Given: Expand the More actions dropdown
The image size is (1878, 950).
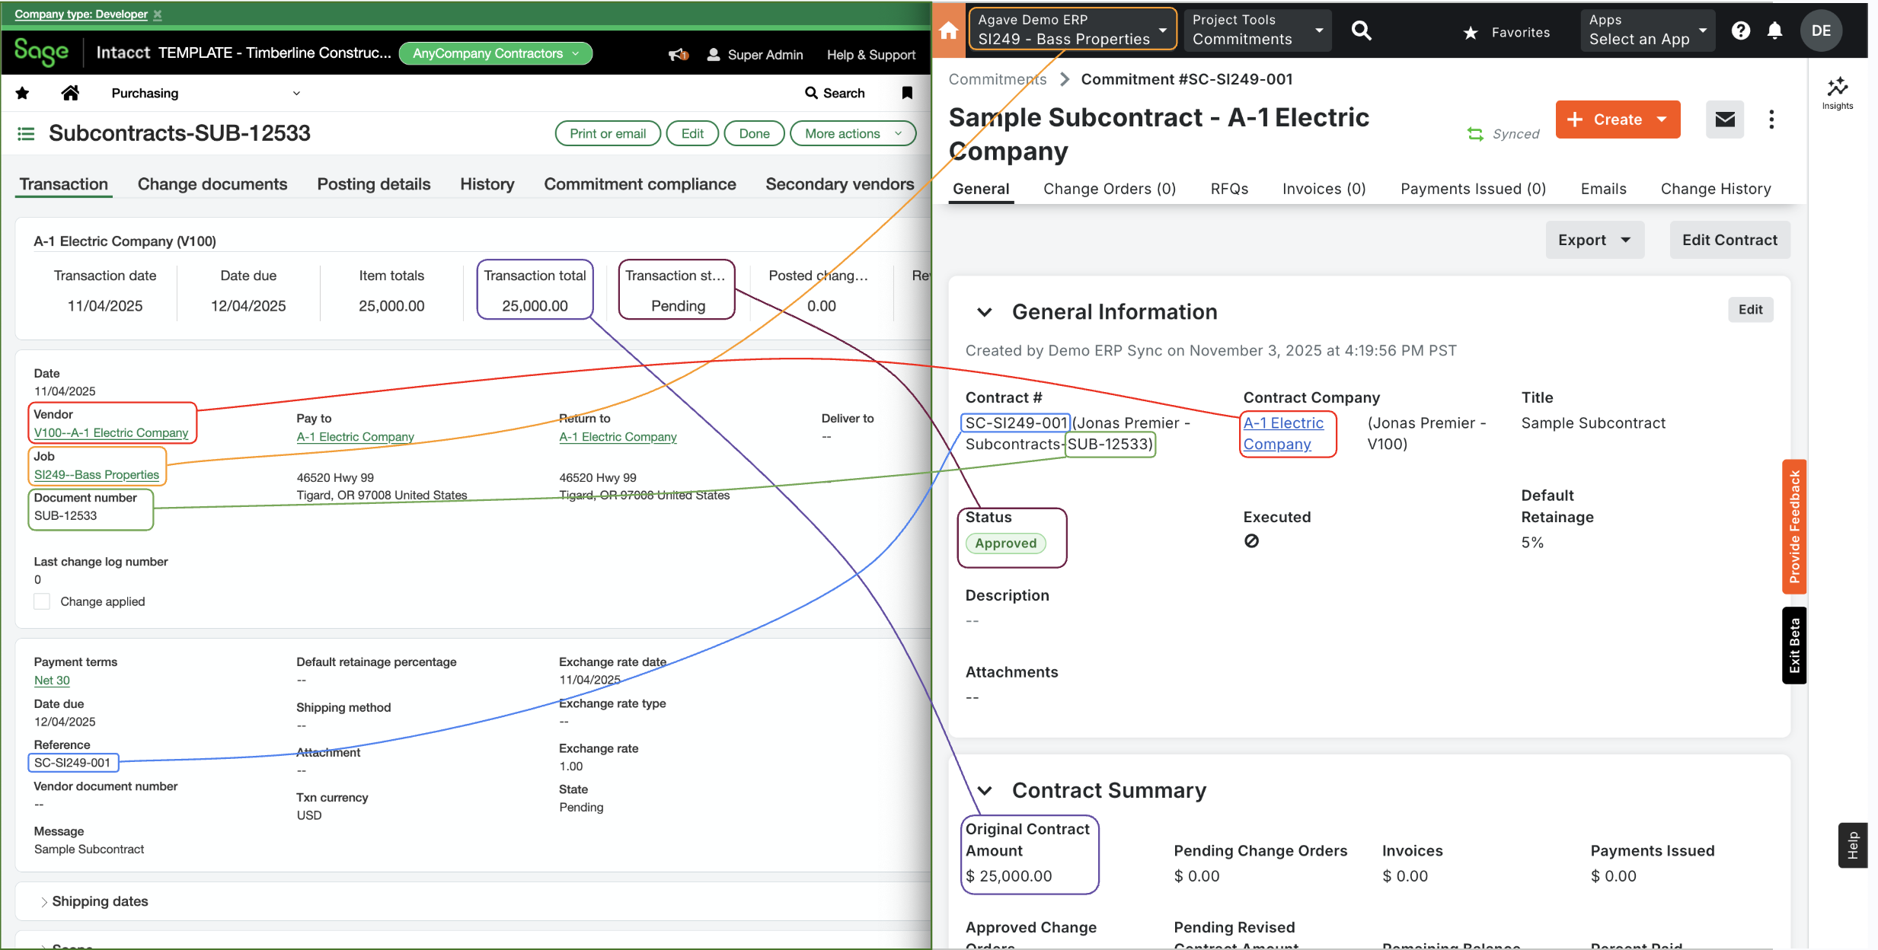Looking at the screenshot, I should [852, 132].
